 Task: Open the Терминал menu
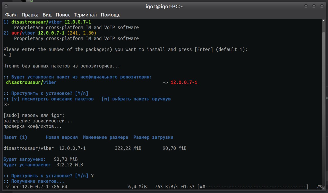(85, 15)
